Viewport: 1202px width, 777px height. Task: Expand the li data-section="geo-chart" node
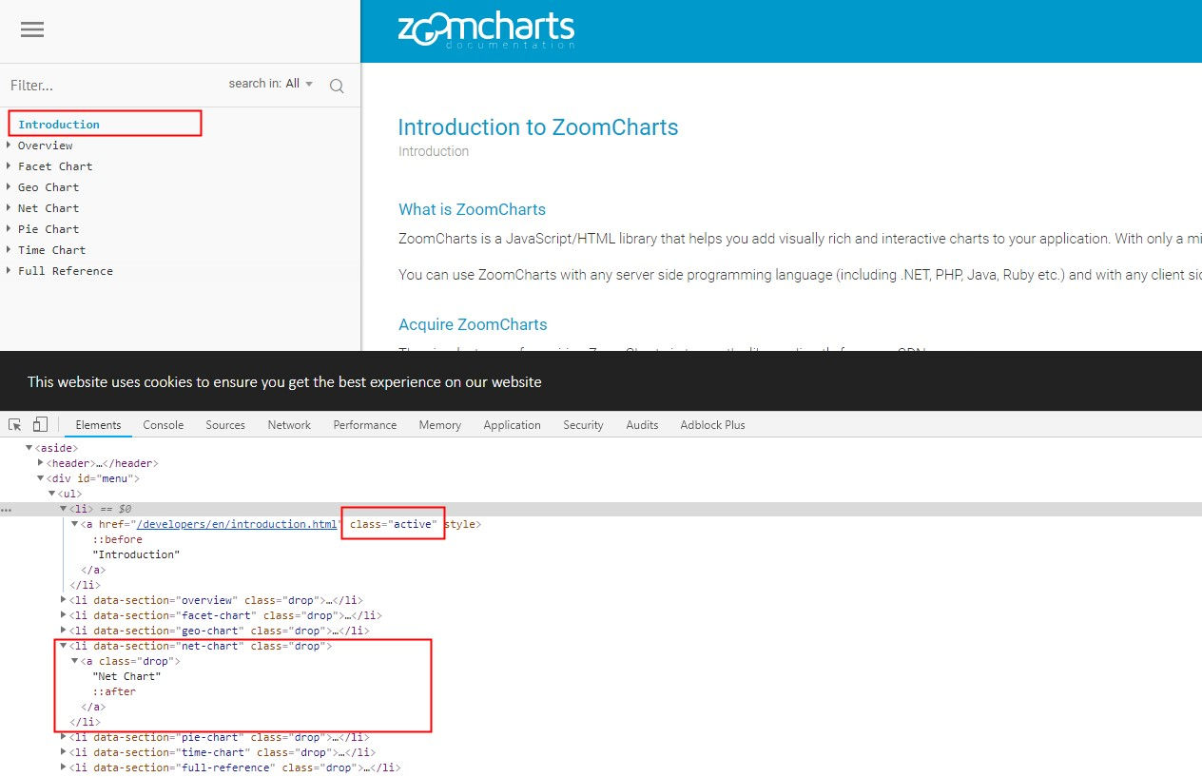pos(64,631)
